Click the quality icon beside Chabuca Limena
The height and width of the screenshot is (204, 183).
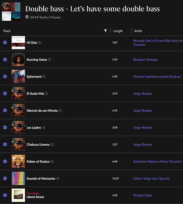point(52,144)
